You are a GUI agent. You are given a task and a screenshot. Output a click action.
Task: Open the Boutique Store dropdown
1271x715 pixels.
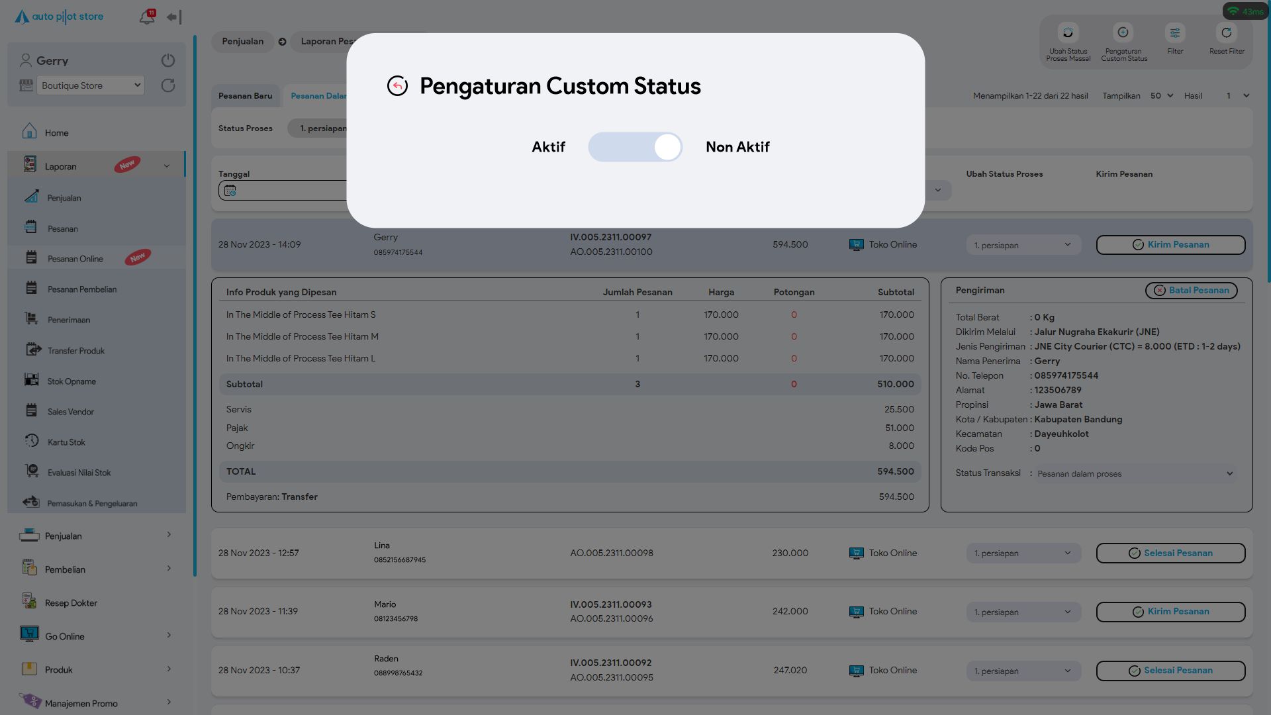click(x=91, y=85)
